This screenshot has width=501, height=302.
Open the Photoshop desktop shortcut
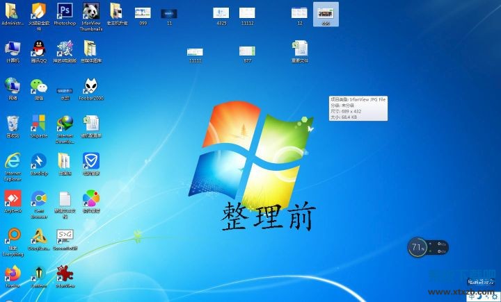(x=65, y=11)
